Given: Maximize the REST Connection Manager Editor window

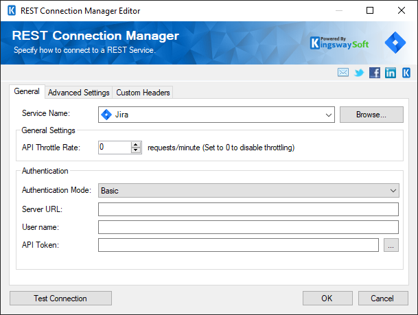Looking at the screenshot, I should (x=370, y=11).
